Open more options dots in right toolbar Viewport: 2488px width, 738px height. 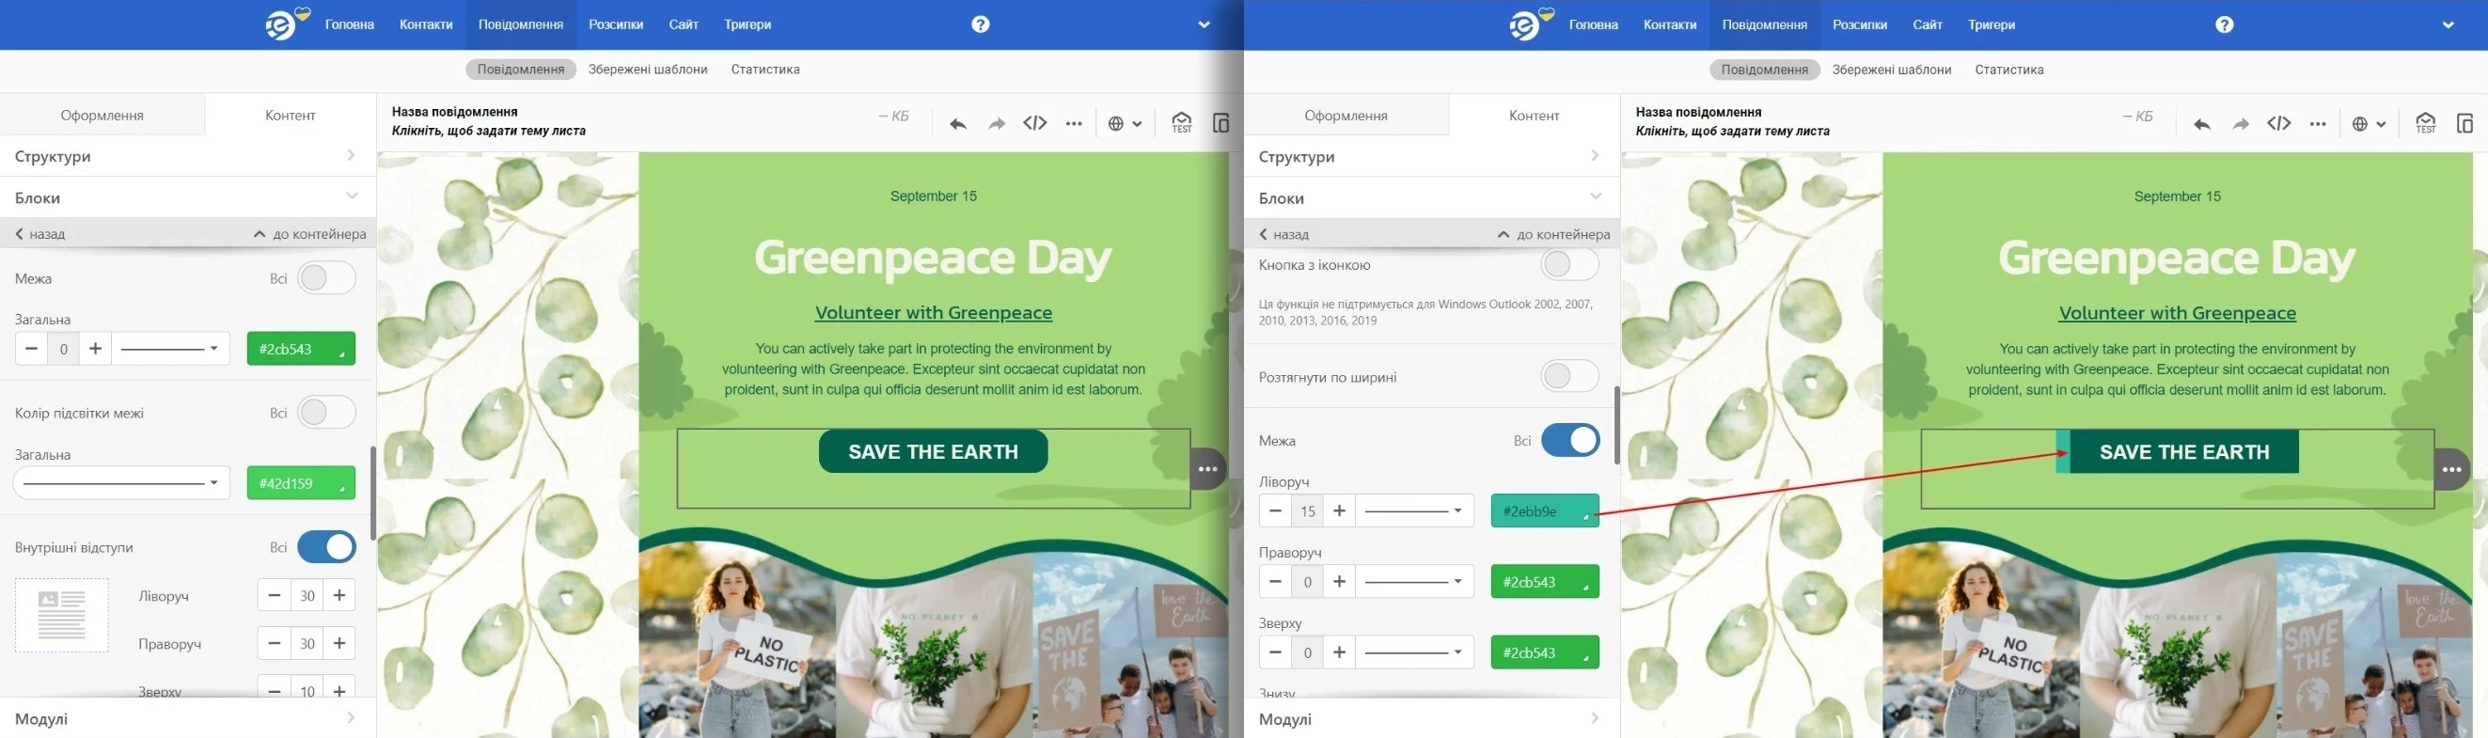click(x=2318, y=124)
